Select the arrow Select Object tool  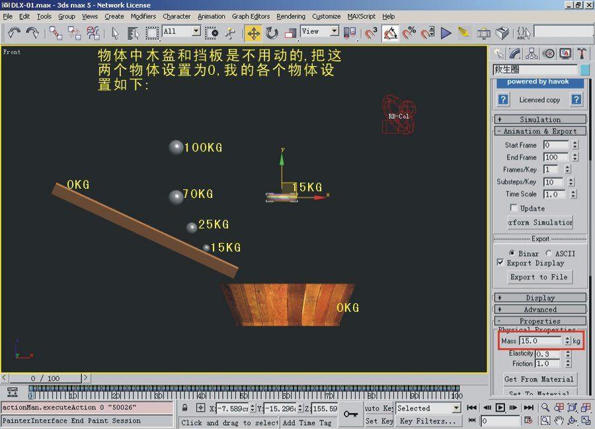coord(116,32)
